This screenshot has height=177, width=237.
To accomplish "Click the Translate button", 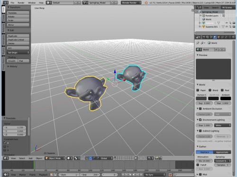I will [18, 13].
